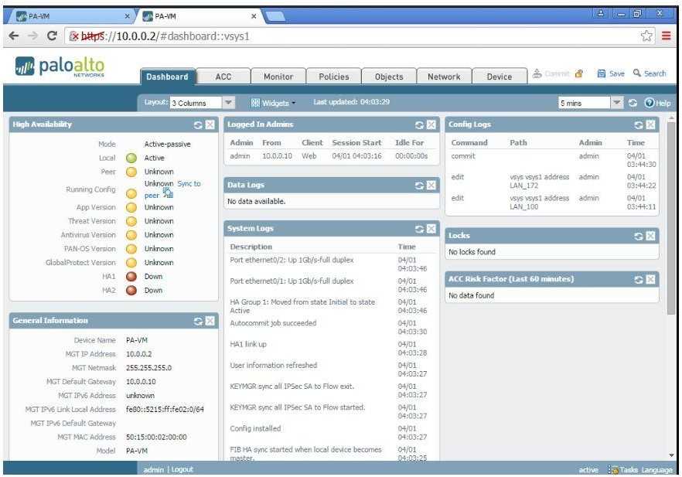
Task: Open the Network tab
Action: [444, 77]
